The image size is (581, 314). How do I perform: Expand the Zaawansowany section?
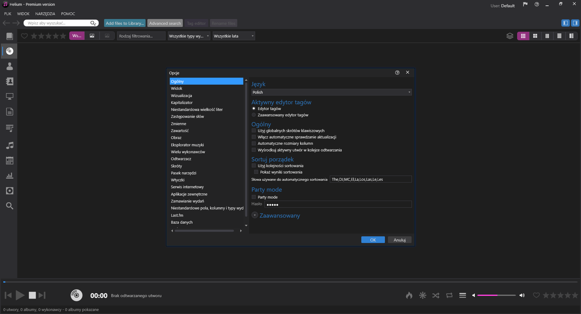[255, 215]
